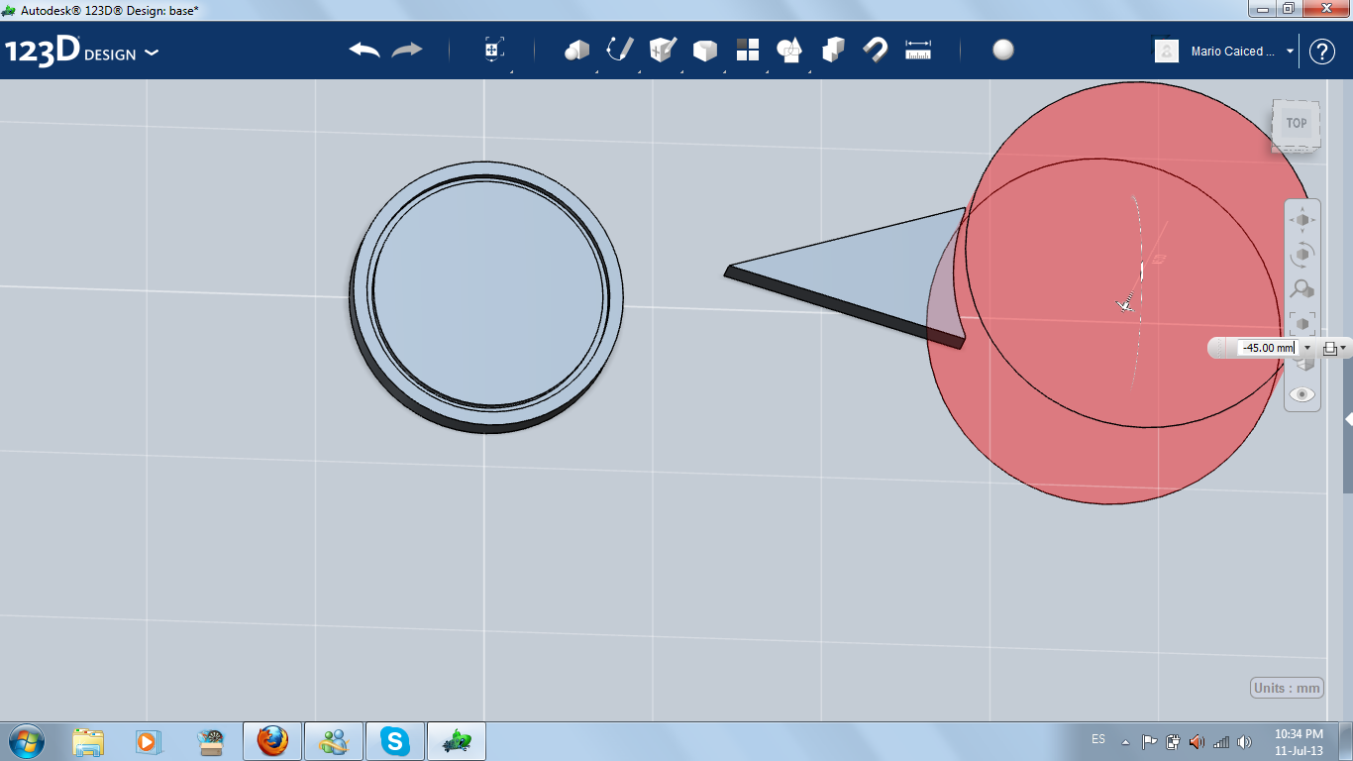Redo the last undone action
Screen dimensions: 1353x761
[407, 51]
